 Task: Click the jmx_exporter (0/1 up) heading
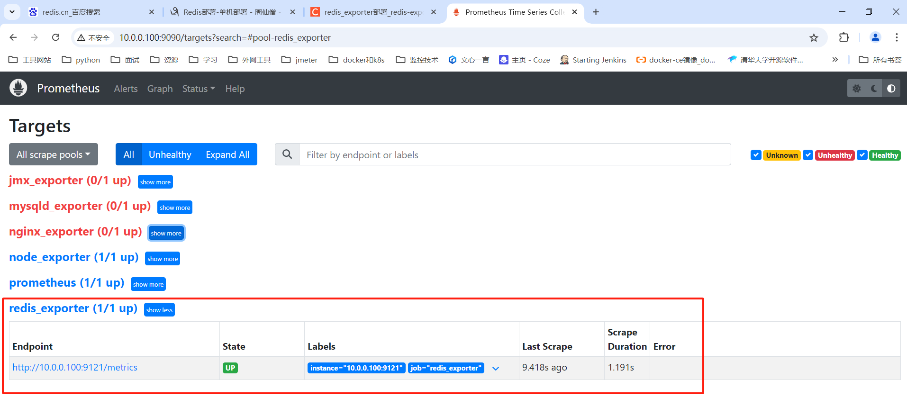pyautogui.click(x=70, y=181)
